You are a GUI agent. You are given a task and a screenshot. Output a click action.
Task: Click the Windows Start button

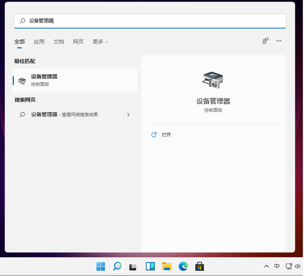[100, 266]
